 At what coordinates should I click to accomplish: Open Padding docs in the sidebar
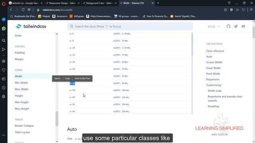[20, 53]
